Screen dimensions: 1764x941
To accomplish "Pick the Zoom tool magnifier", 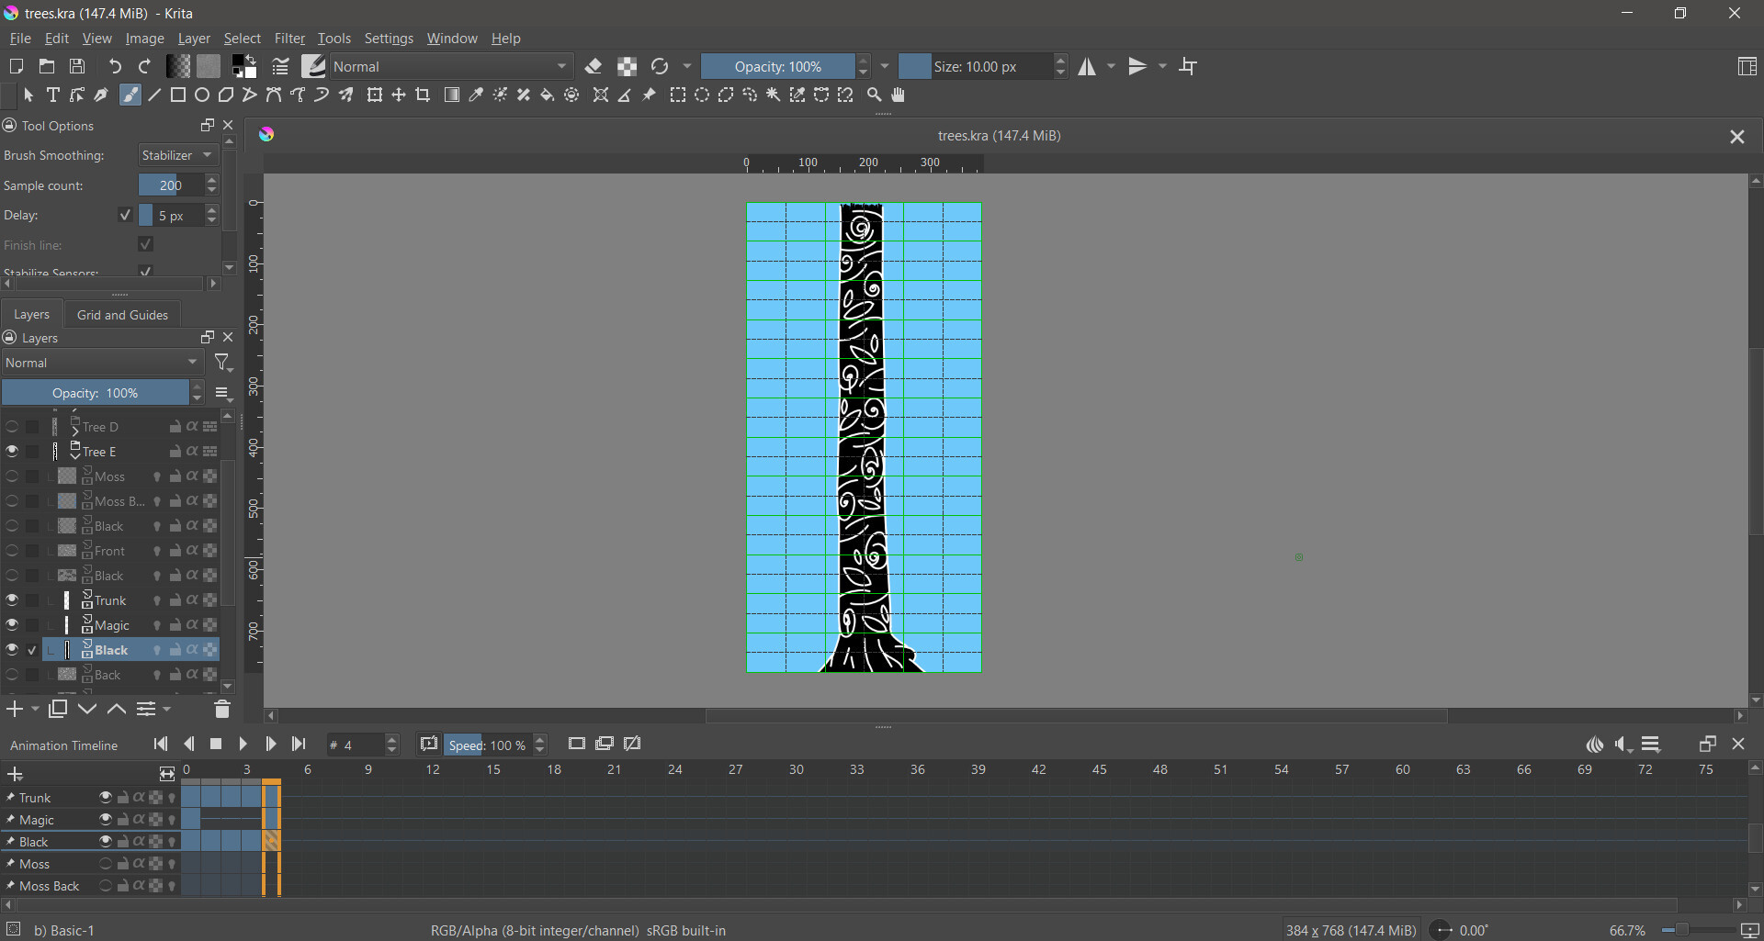I will (x=875, y=95).
